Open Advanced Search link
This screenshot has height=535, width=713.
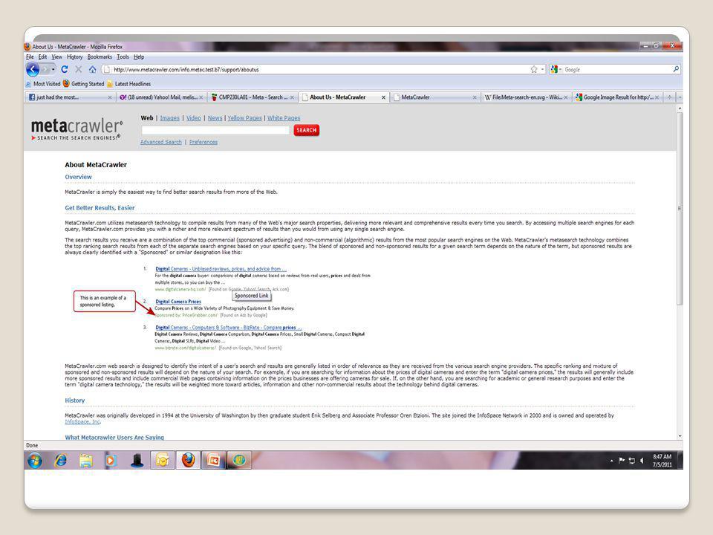(x=161, y=142)
